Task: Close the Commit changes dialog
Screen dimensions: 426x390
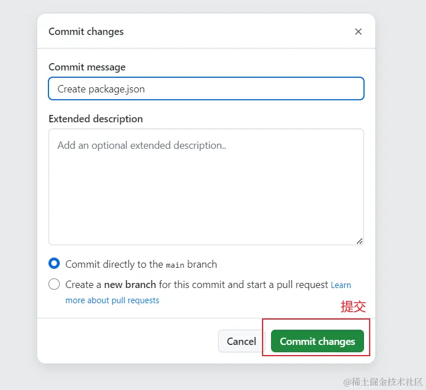Action: coord(358,32)
